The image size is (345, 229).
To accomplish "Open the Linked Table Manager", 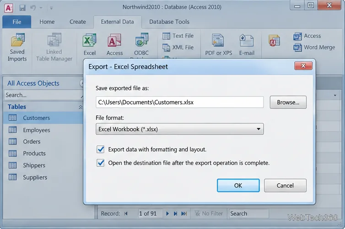I will [54, 47].
